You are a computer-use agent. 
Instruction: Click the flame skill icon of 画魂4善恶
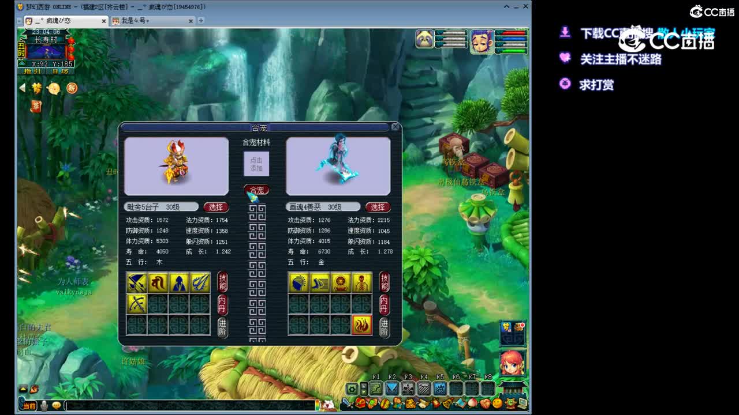(362, 326)
